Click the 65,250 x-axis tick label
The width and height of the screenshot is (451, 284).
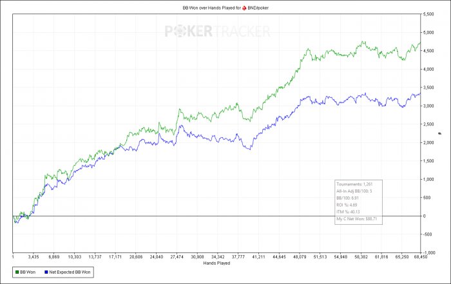[402, 257]
